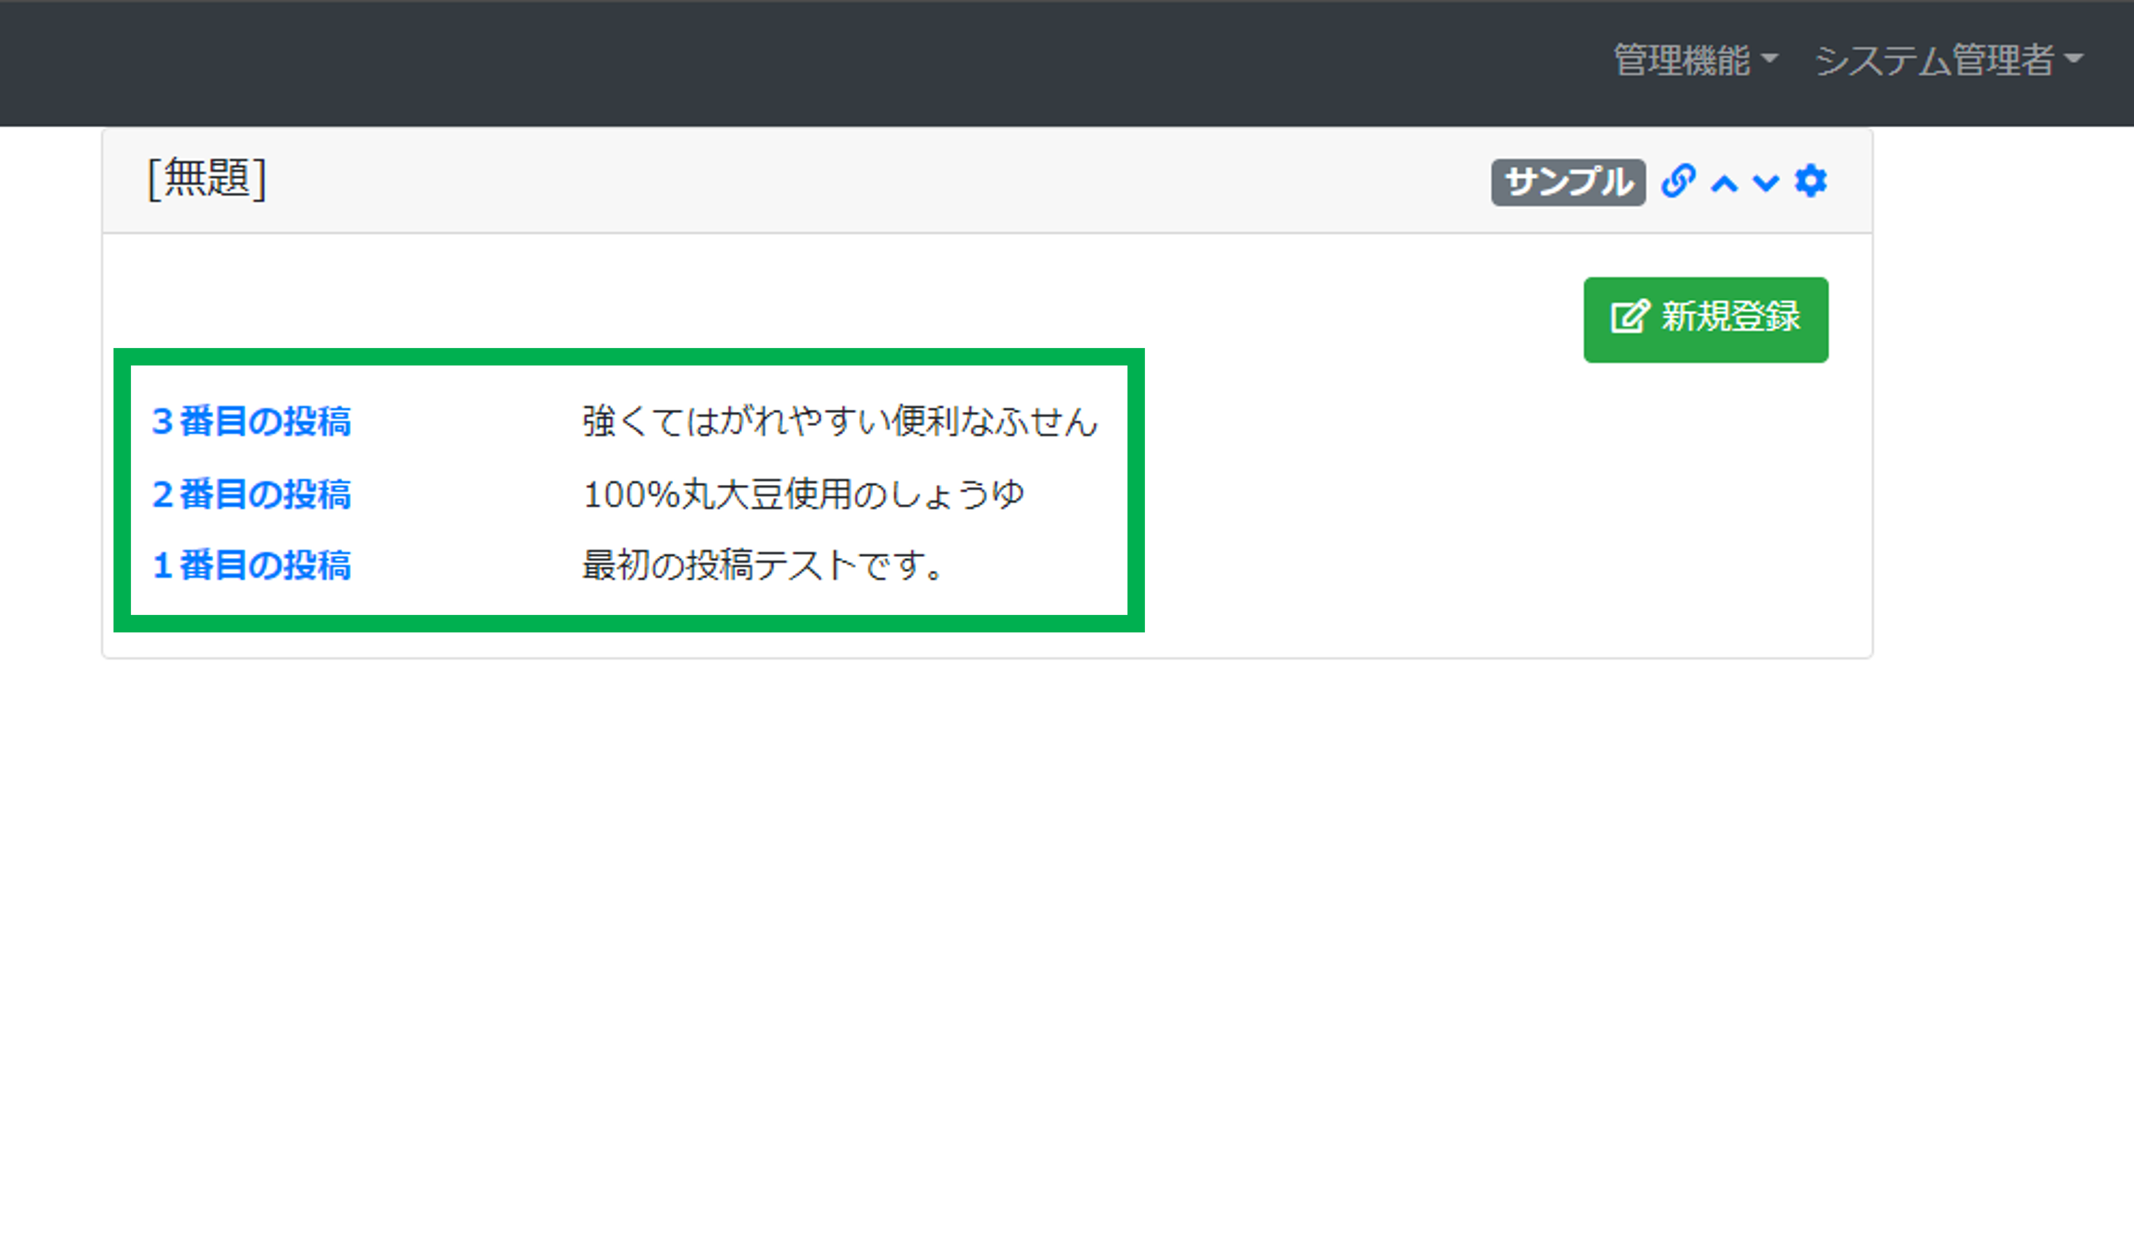Move the frame down with the down chevron
Image resolution: width=2134 pixels, height=1248 pixels.
1765,183
